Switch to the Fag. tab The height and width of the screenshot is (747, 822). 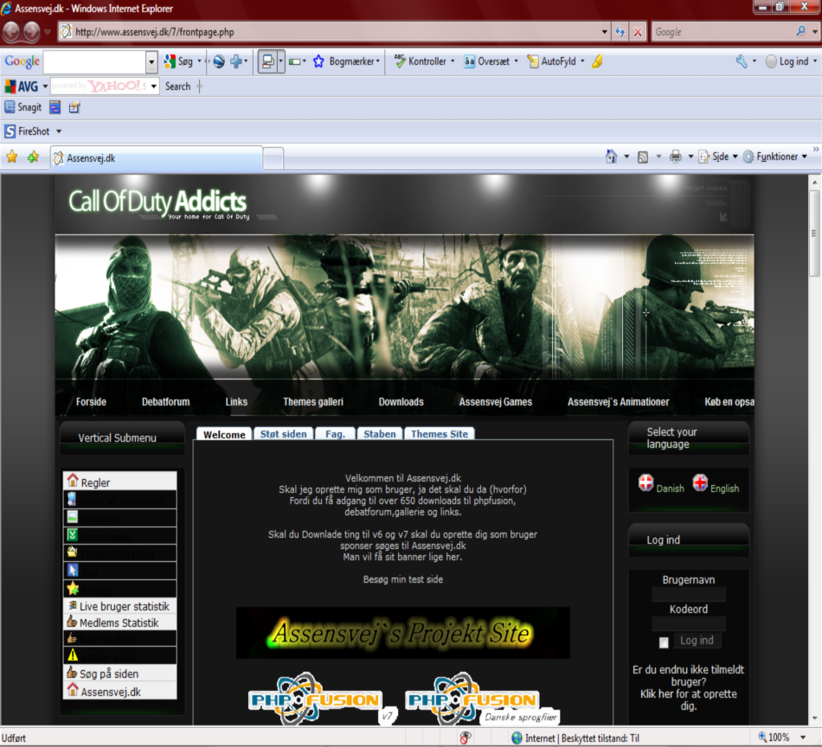tap(335, 434)
